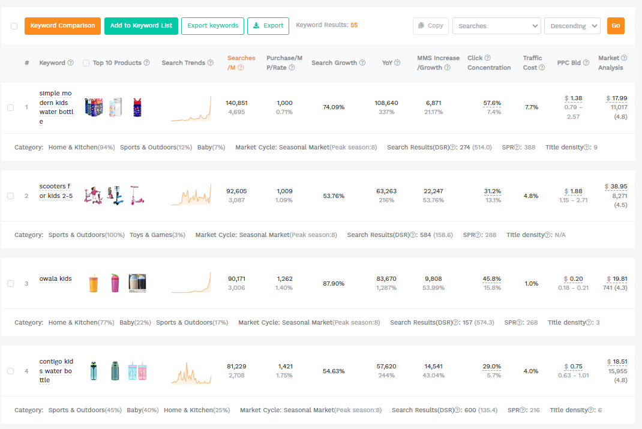Click Title density help icon in contigo row
This screenshot has width=642, height=429.
pos(591,410)
